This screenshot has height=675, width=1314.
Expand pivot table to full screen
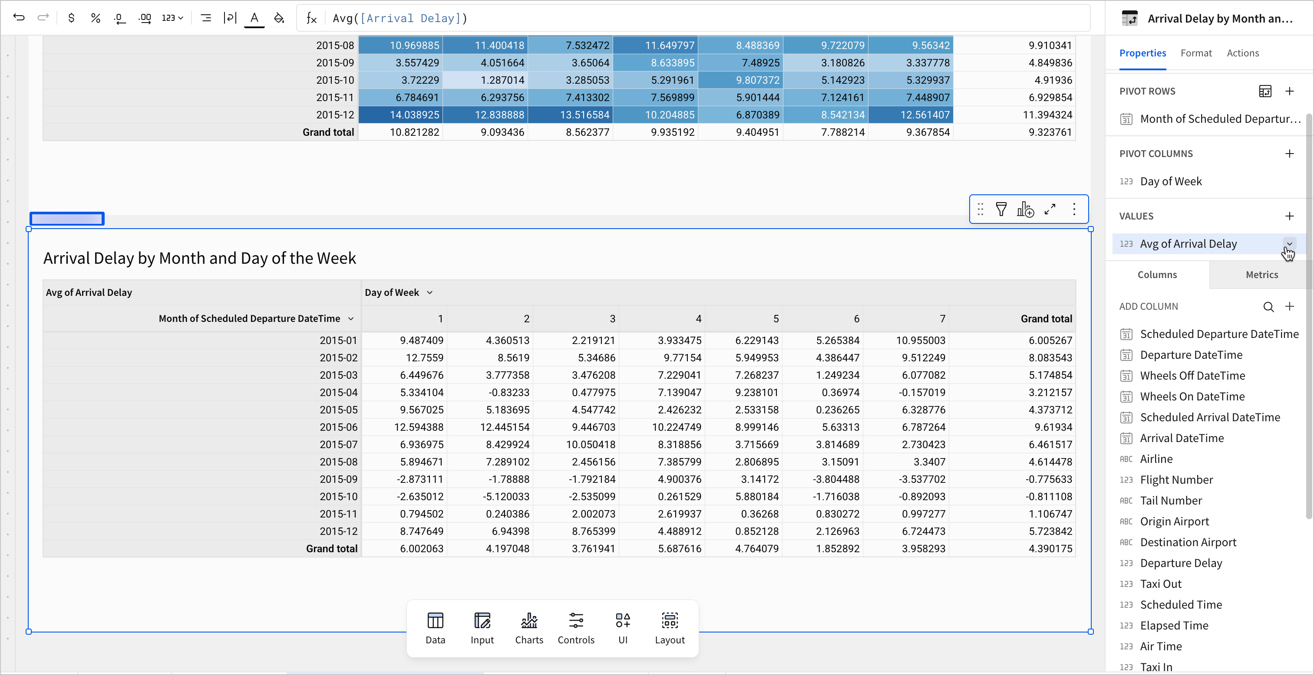[1050, 210]
